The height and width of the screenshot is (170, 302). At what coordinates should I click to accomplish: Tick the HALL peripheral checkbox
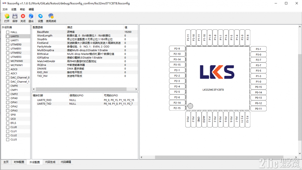coord(8,32)
